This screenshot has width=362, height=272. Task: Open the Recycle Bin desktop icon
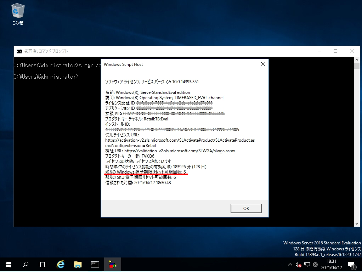click(x=18, y=14)
